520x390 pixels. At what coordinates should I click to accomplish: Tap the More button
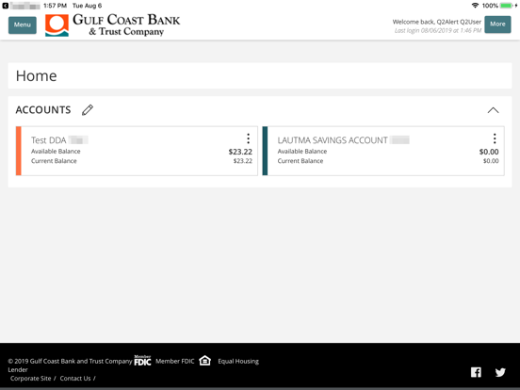[x=497, y=24]
